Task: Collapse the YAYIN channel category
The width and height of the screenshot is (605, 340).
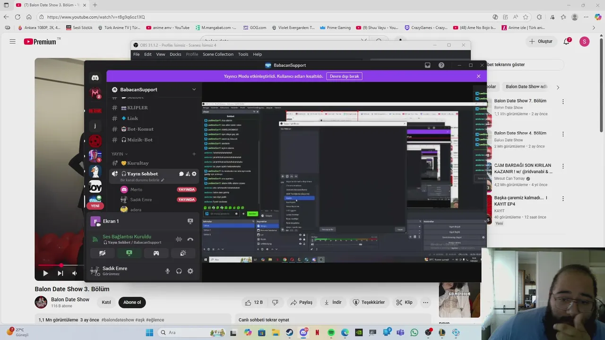Action: point(120,154)
